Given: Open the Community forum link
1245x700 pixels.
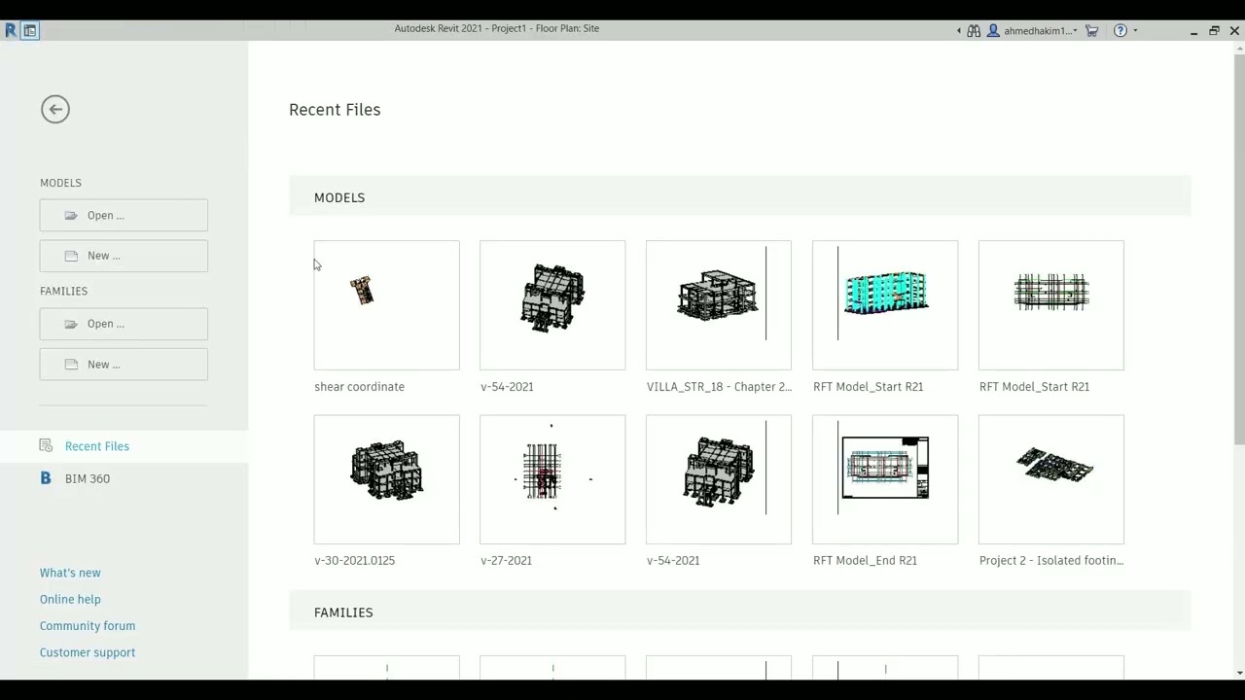Looking at the screenshot, I should (x=88, y=626).
